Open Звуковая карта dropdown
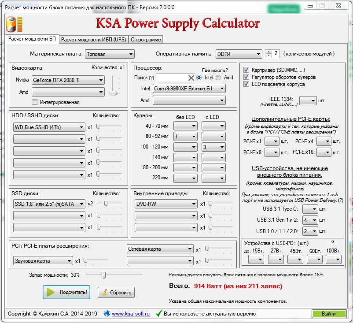Screen dimensions: 353x323 click(x=43, y=261)
